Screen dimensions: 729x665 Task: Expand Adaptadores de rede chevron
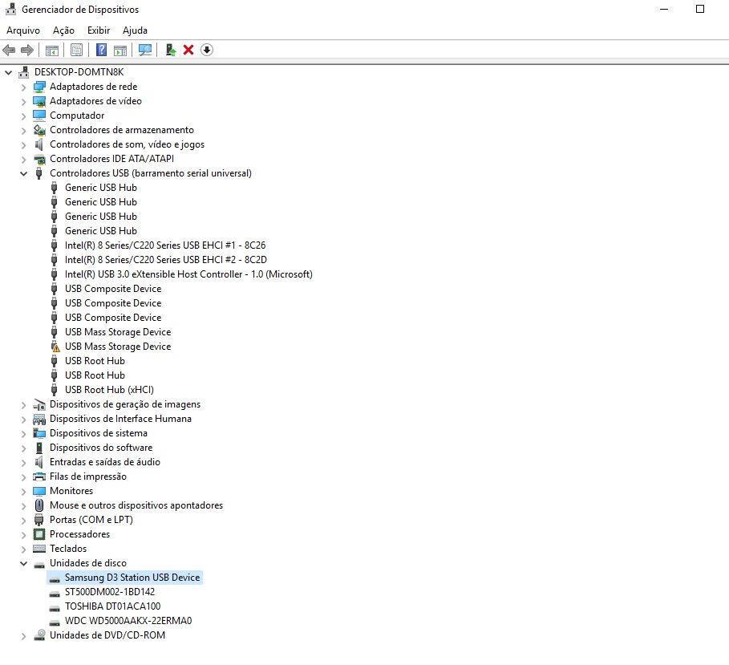click(x=23, y=87)
